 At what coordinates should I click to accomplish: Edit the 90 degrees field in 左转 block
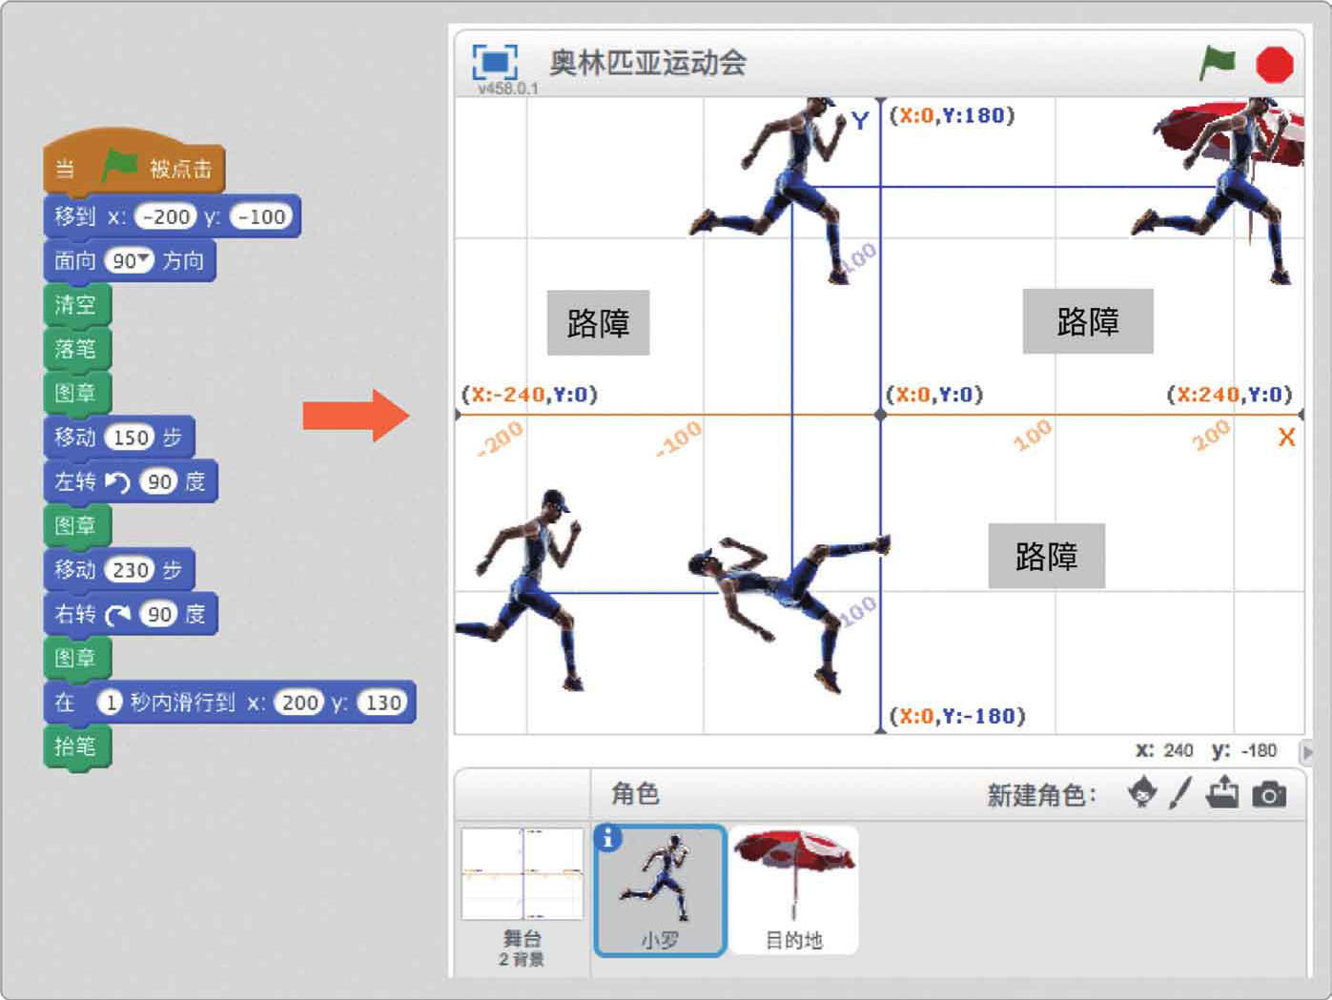click(159, 482)
